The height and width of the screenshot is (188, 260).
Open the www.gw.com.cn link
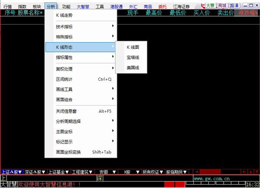[212, 178]
